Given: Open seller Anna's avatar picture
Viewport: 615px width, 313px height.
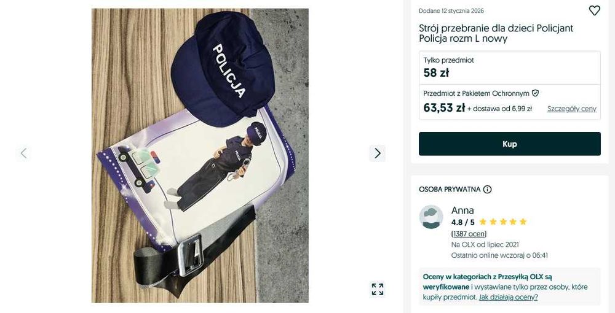Looking at the screenshot, I should click(431, 217).
